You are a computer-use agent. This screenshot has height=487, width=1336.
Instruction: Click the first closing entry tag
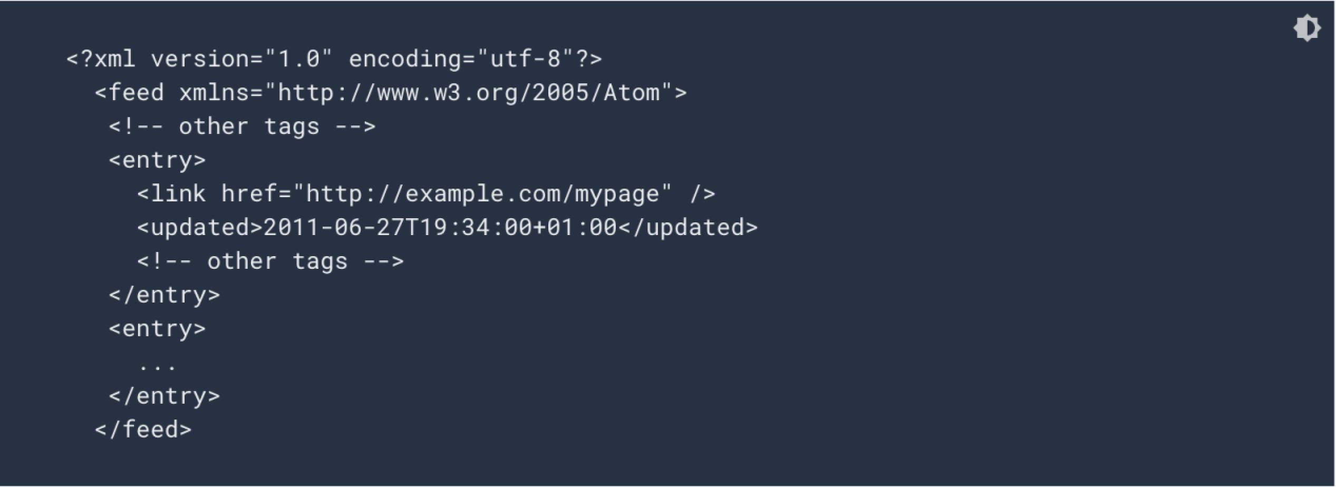coord(164,295)
